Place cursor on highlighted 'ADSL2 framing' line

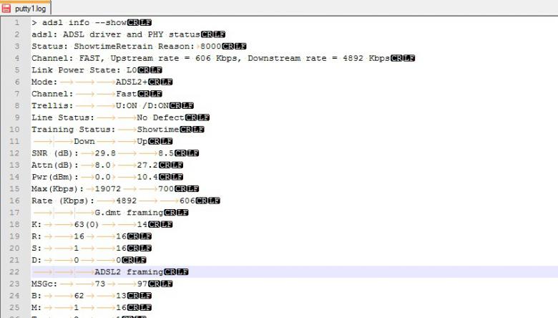[x=129, y=272]
